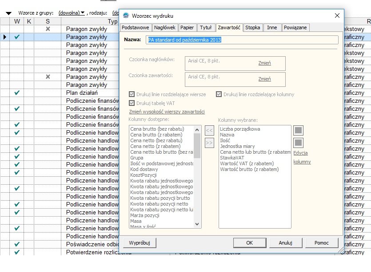
Task: Click the checkmark in the Plan działań row
Action: click(x=17, y=93)
